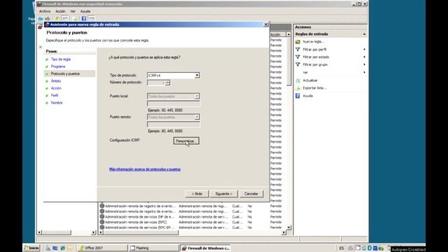Click the back arrow toolbar icon
The height and width of the screenshot is (252, 448).
pyautogui.click(x=41, y=19)
